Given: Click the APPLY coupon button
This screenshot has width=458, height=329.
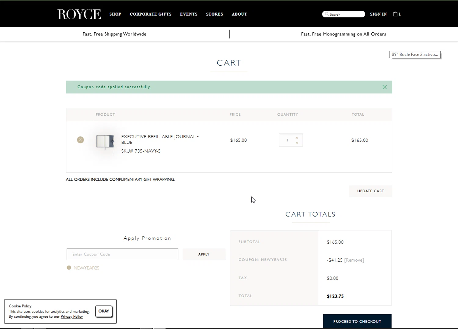Looking at the screenshot, I should click(204, 254).
